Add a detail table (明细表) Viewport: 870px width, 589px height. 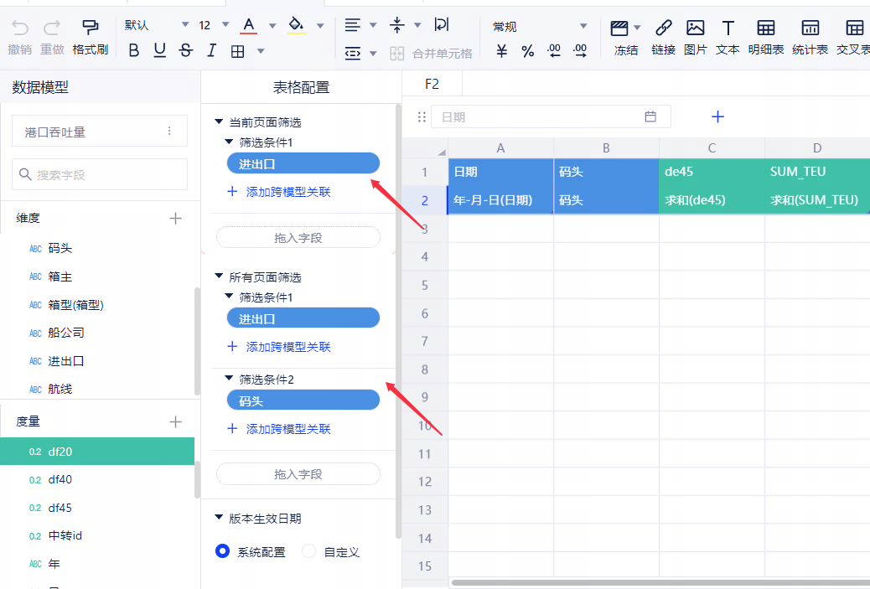(765, 28)
